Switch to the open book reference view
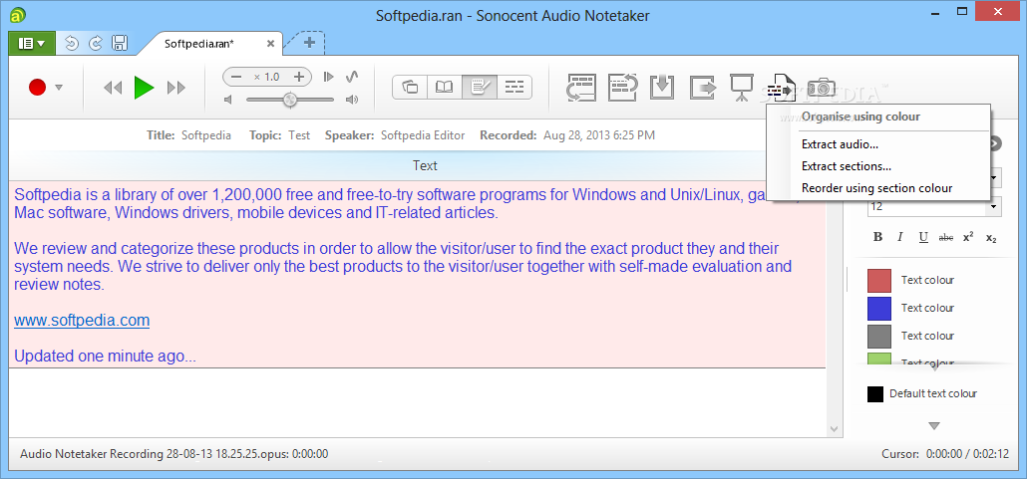Screen dimensions: 1027x479 [444, 87]
